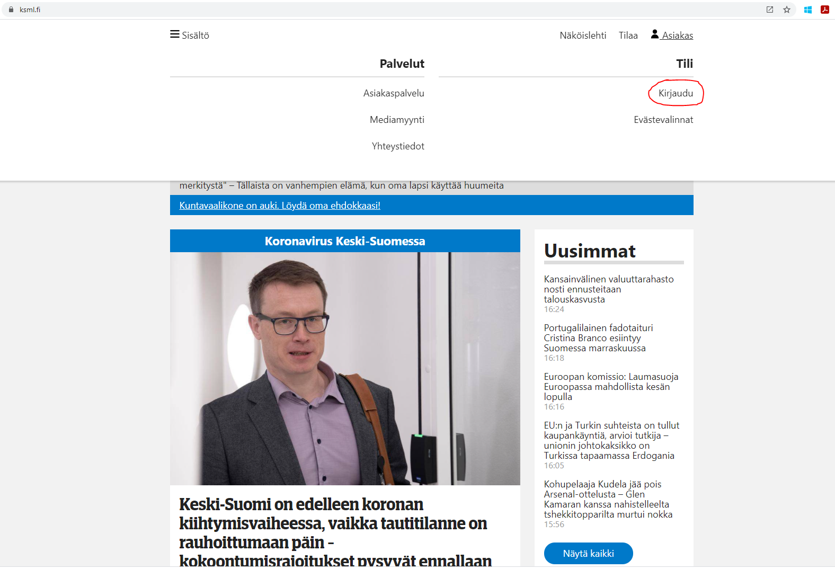Viewport: 835px width, 569px height.
Task: Click the bookmark star icon in address bar
Action: (787, 10)
